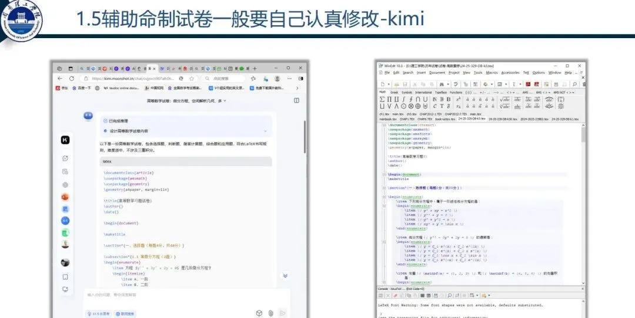
Task: Expand the reasoning details chevron in Kimi
Action: pyautogui.click(x=265, y=131)
